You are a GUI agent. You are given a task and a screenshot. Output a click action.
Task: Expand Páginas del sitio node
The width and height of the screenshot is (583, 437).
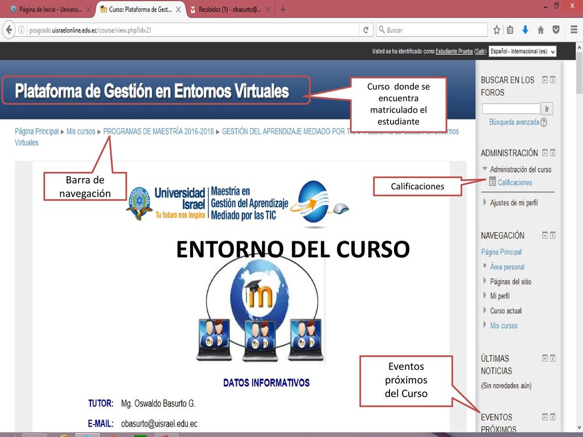click(485, 281)
